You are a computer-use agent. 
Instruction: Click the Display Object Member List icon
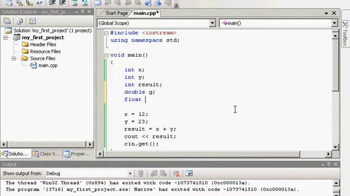click(x=9, y=3)
